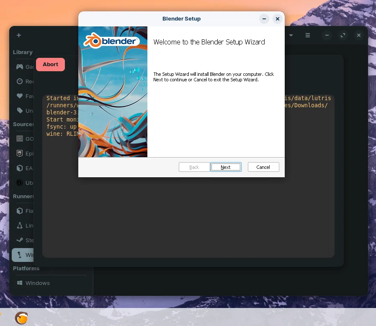This screenshot has height=326, width=376.
Task: Click 'Welcome to the Blender Setup Wizard' heading
Action: (x=209, y=42)
